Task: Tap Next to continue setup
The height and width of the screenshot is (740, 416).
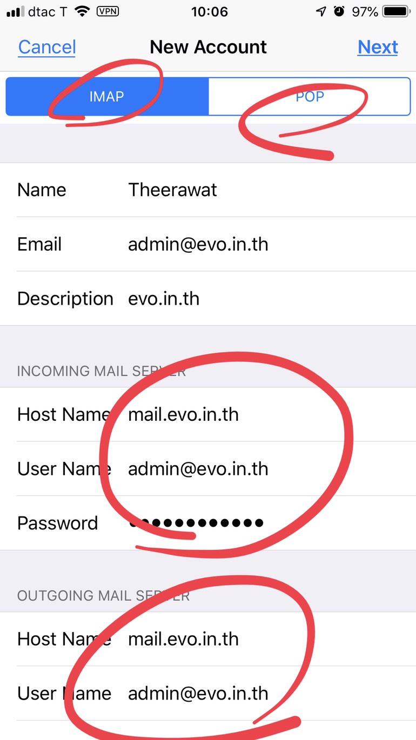Action: 378,47
